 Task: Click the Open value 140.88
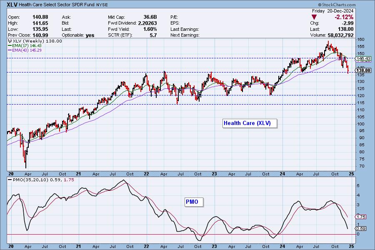pyautogui.click(x=40, y=17)
